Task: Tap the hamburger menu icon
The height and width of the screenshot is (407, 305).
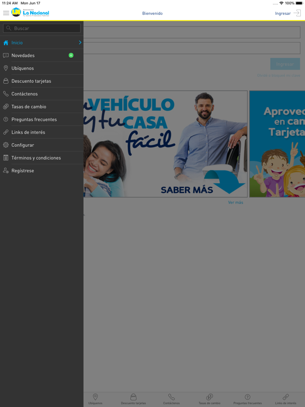Action: (x=6, y=13)
